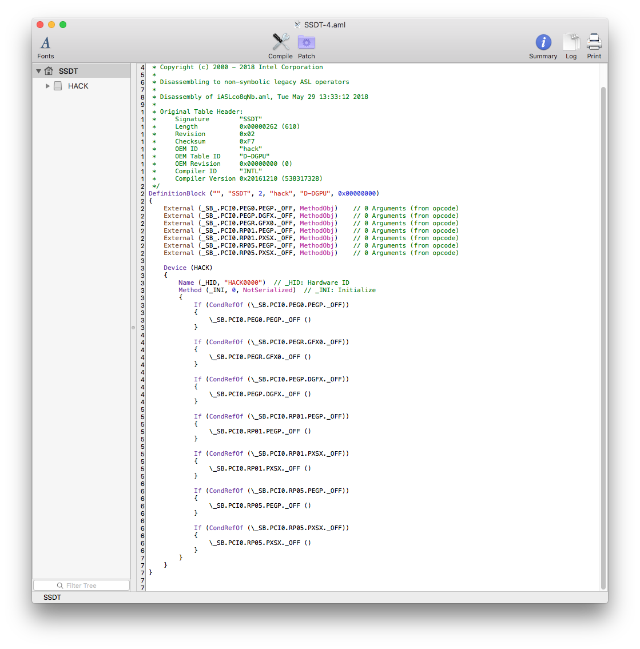Viewport: 640px width, 649px height.
Task: Click the editor vertical scrollbar
Action: 603,337
